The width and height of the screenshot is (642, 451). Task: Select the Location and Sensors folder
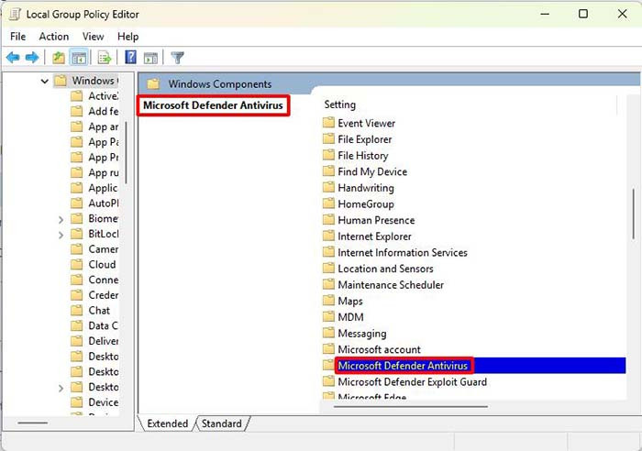pos(385,269)
